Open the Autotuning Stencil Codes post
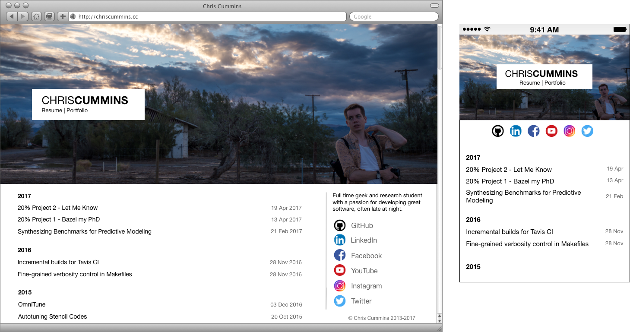The height and width of the screenshot is (332, 630). point(52,316)
